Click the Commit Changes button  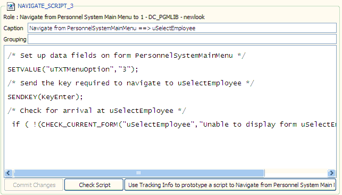[34, 185]
